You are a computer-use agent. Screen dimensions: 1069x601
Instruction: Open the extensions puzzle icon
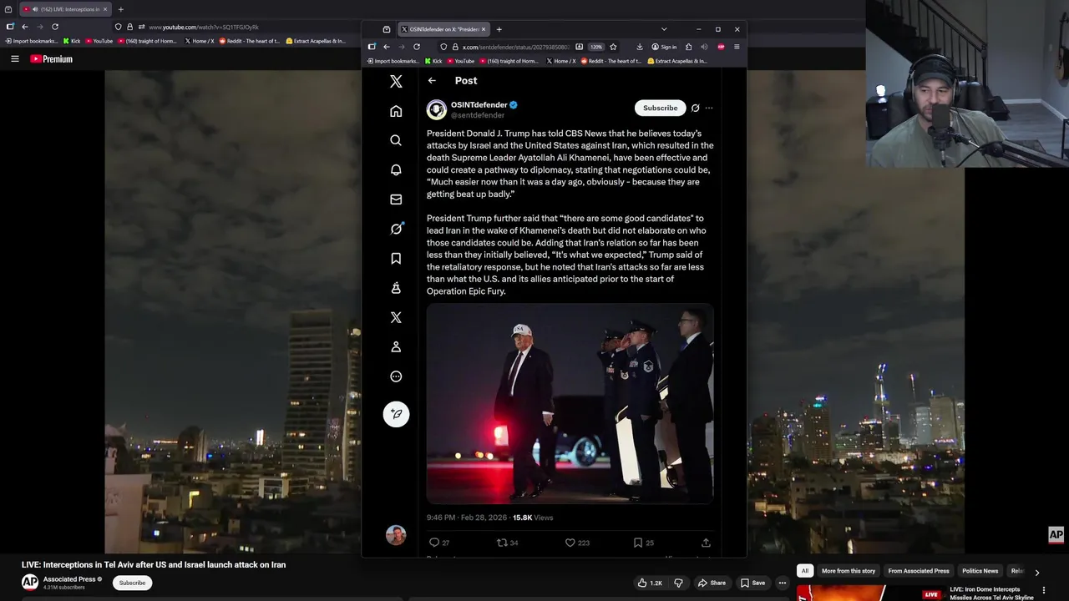tap(688, 47)
